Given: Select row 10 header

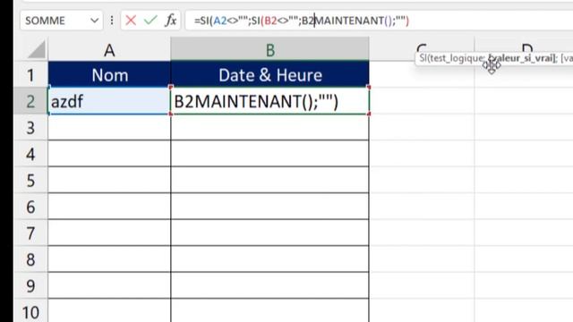Looking at the screenshot, I should pos(30,310).
